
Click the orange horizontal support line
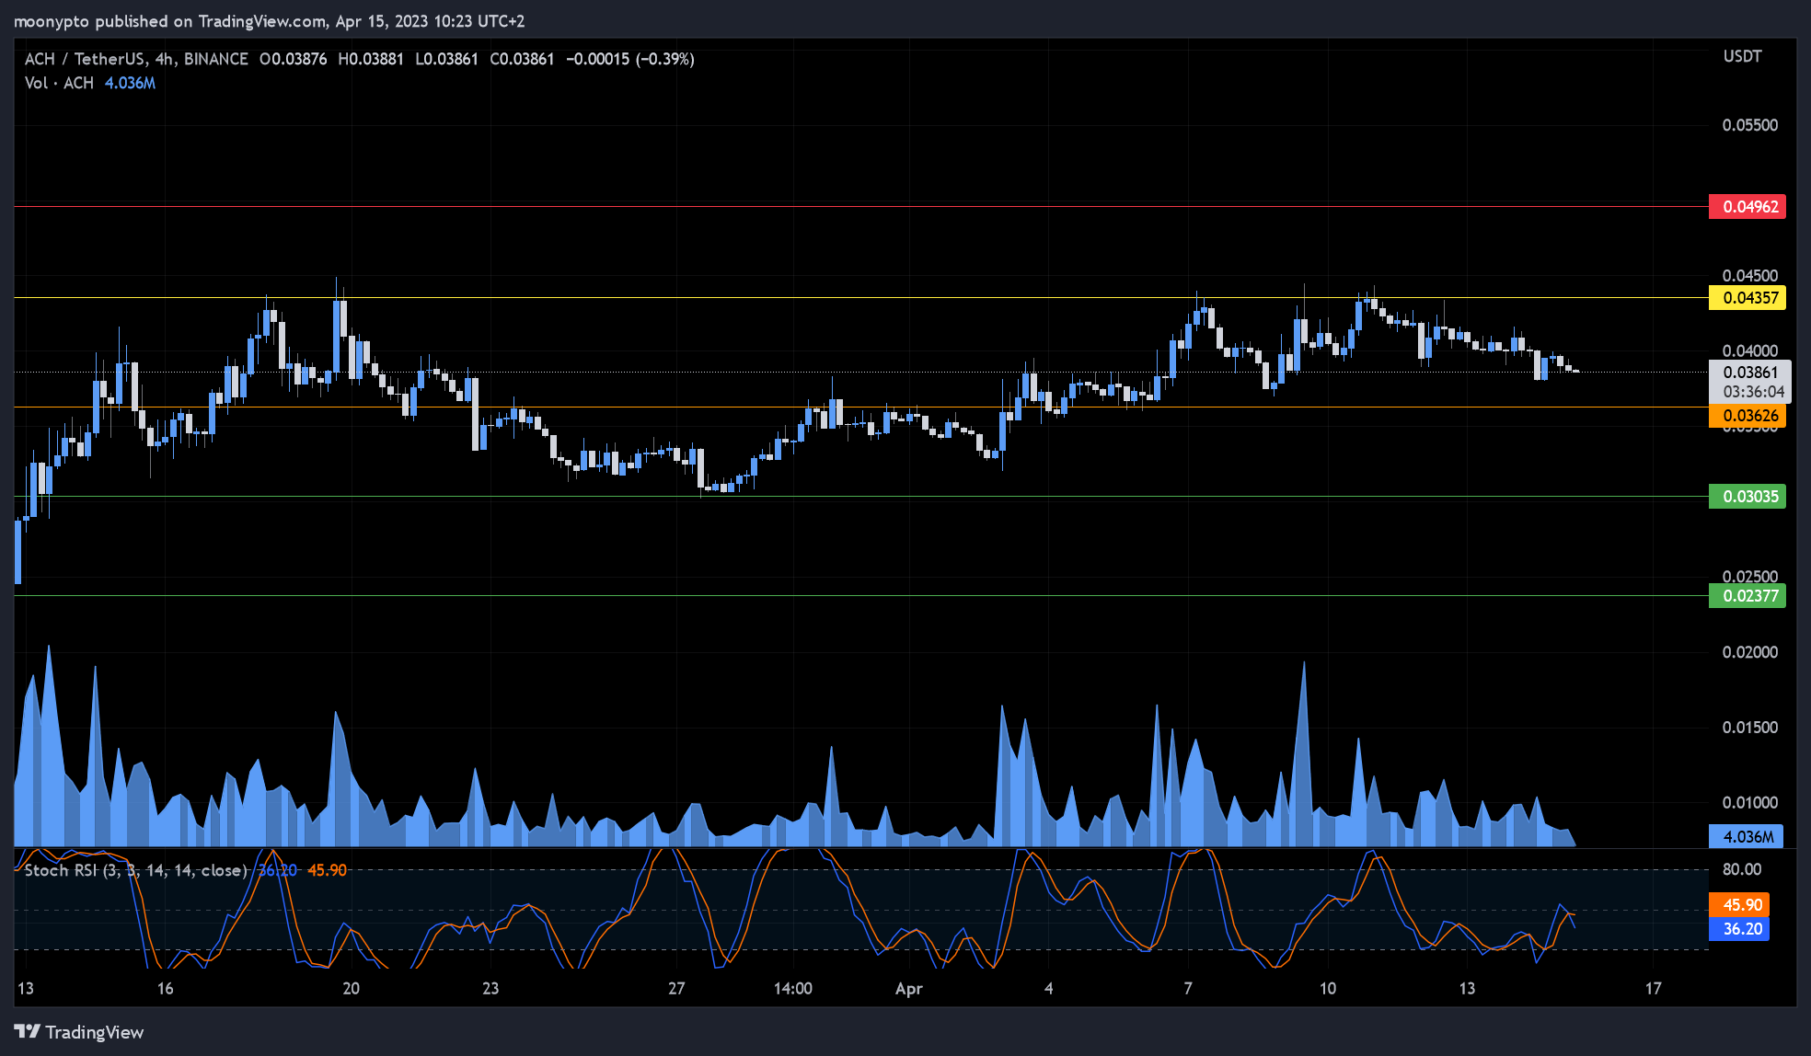coord(860,407)
